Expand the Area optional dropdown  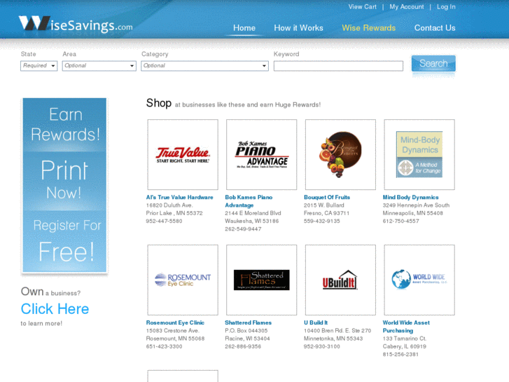coord(99,66)
